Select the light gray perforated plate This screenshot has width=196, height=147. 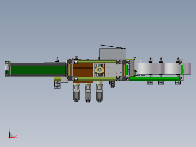coord(113,70)
